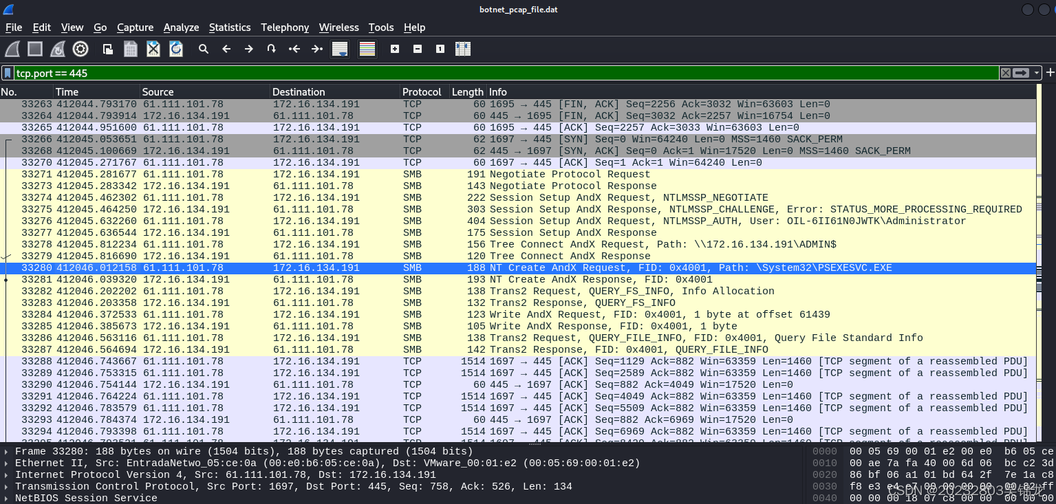This screenshot has height=504, width=1056.
Task: Open the Capture menu
Action: (x=135, y=28)
